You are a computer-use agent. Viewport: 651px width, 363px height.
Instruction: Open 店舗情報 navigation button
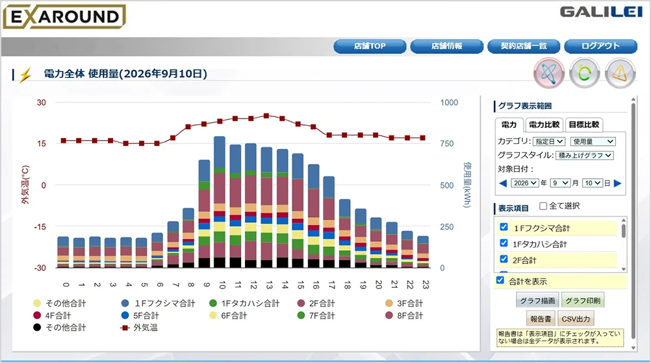(x=447, y=46)
